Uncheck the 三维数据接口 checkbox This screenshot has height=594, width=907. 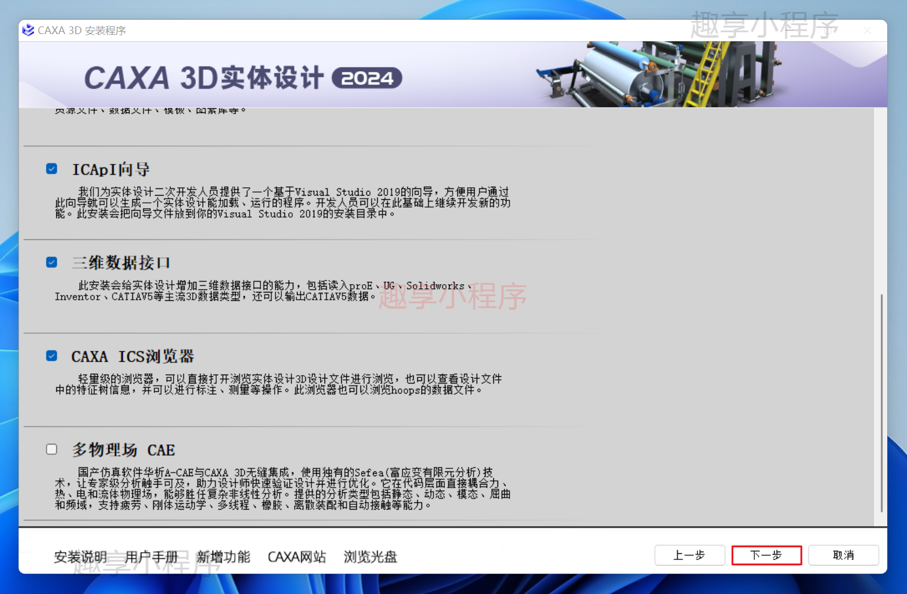(x=51, y=262)
